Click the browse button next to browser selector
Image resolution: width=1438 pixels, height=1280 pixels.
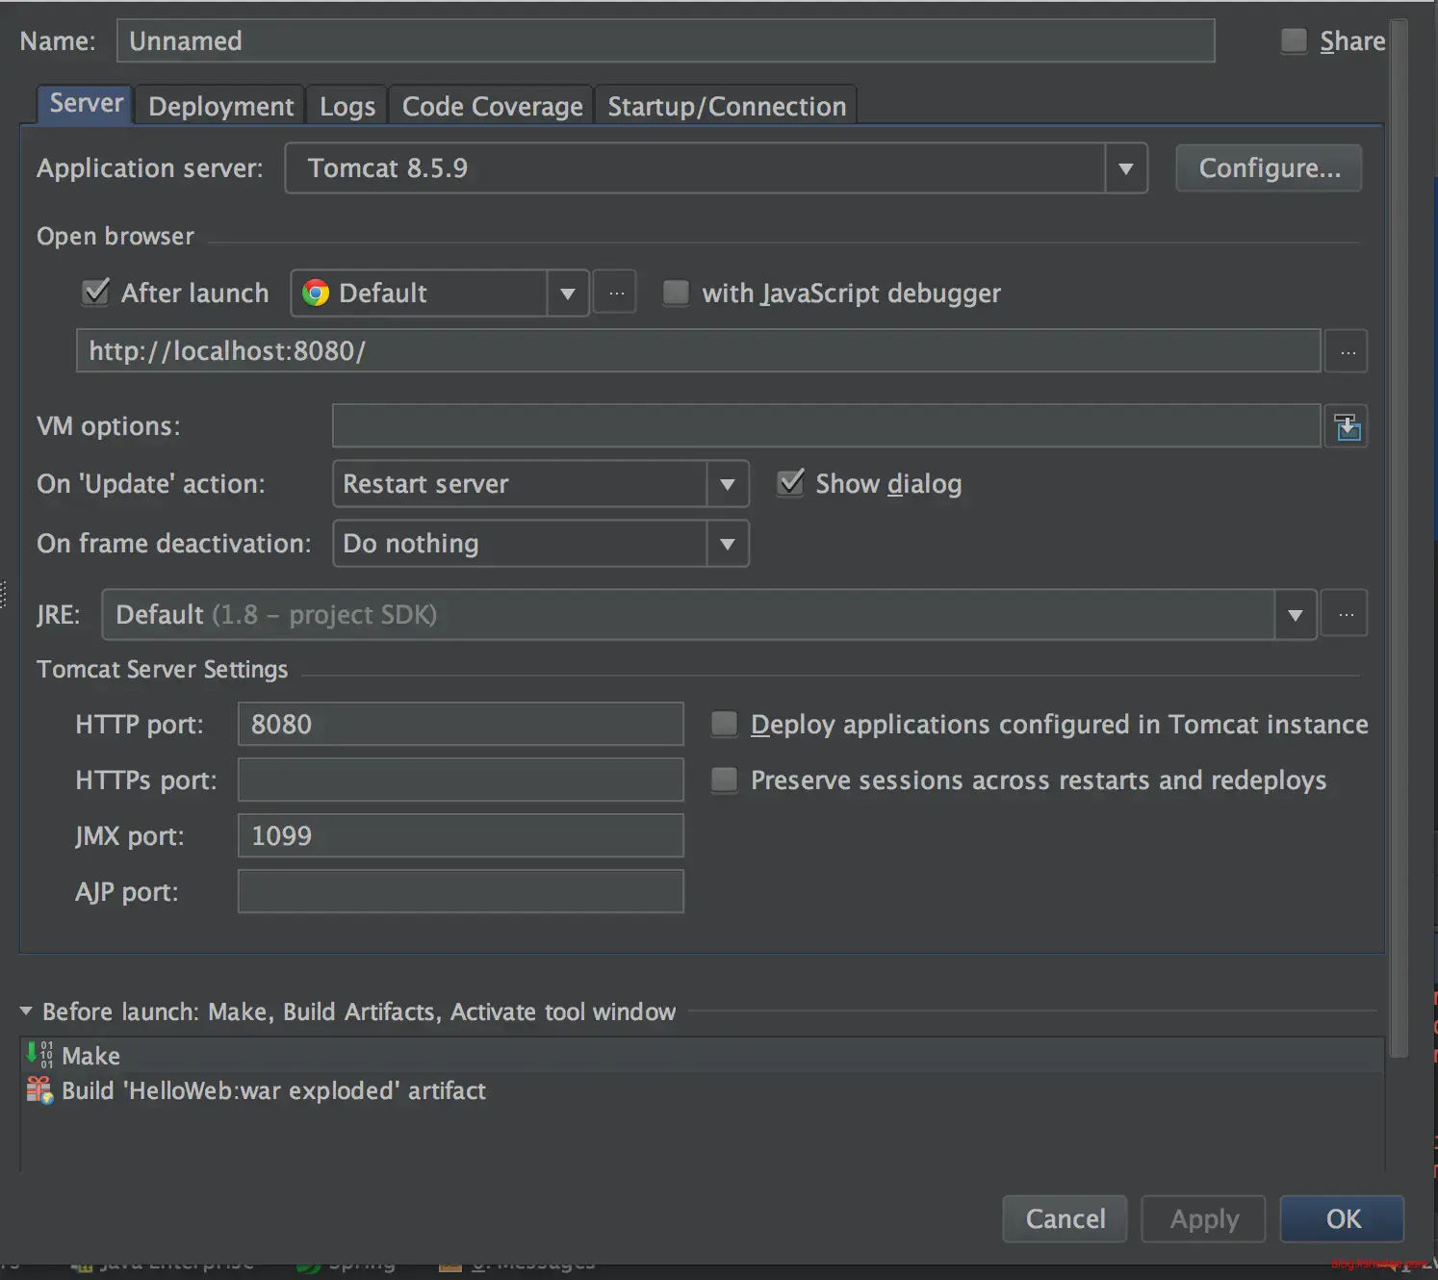point(615,293)
